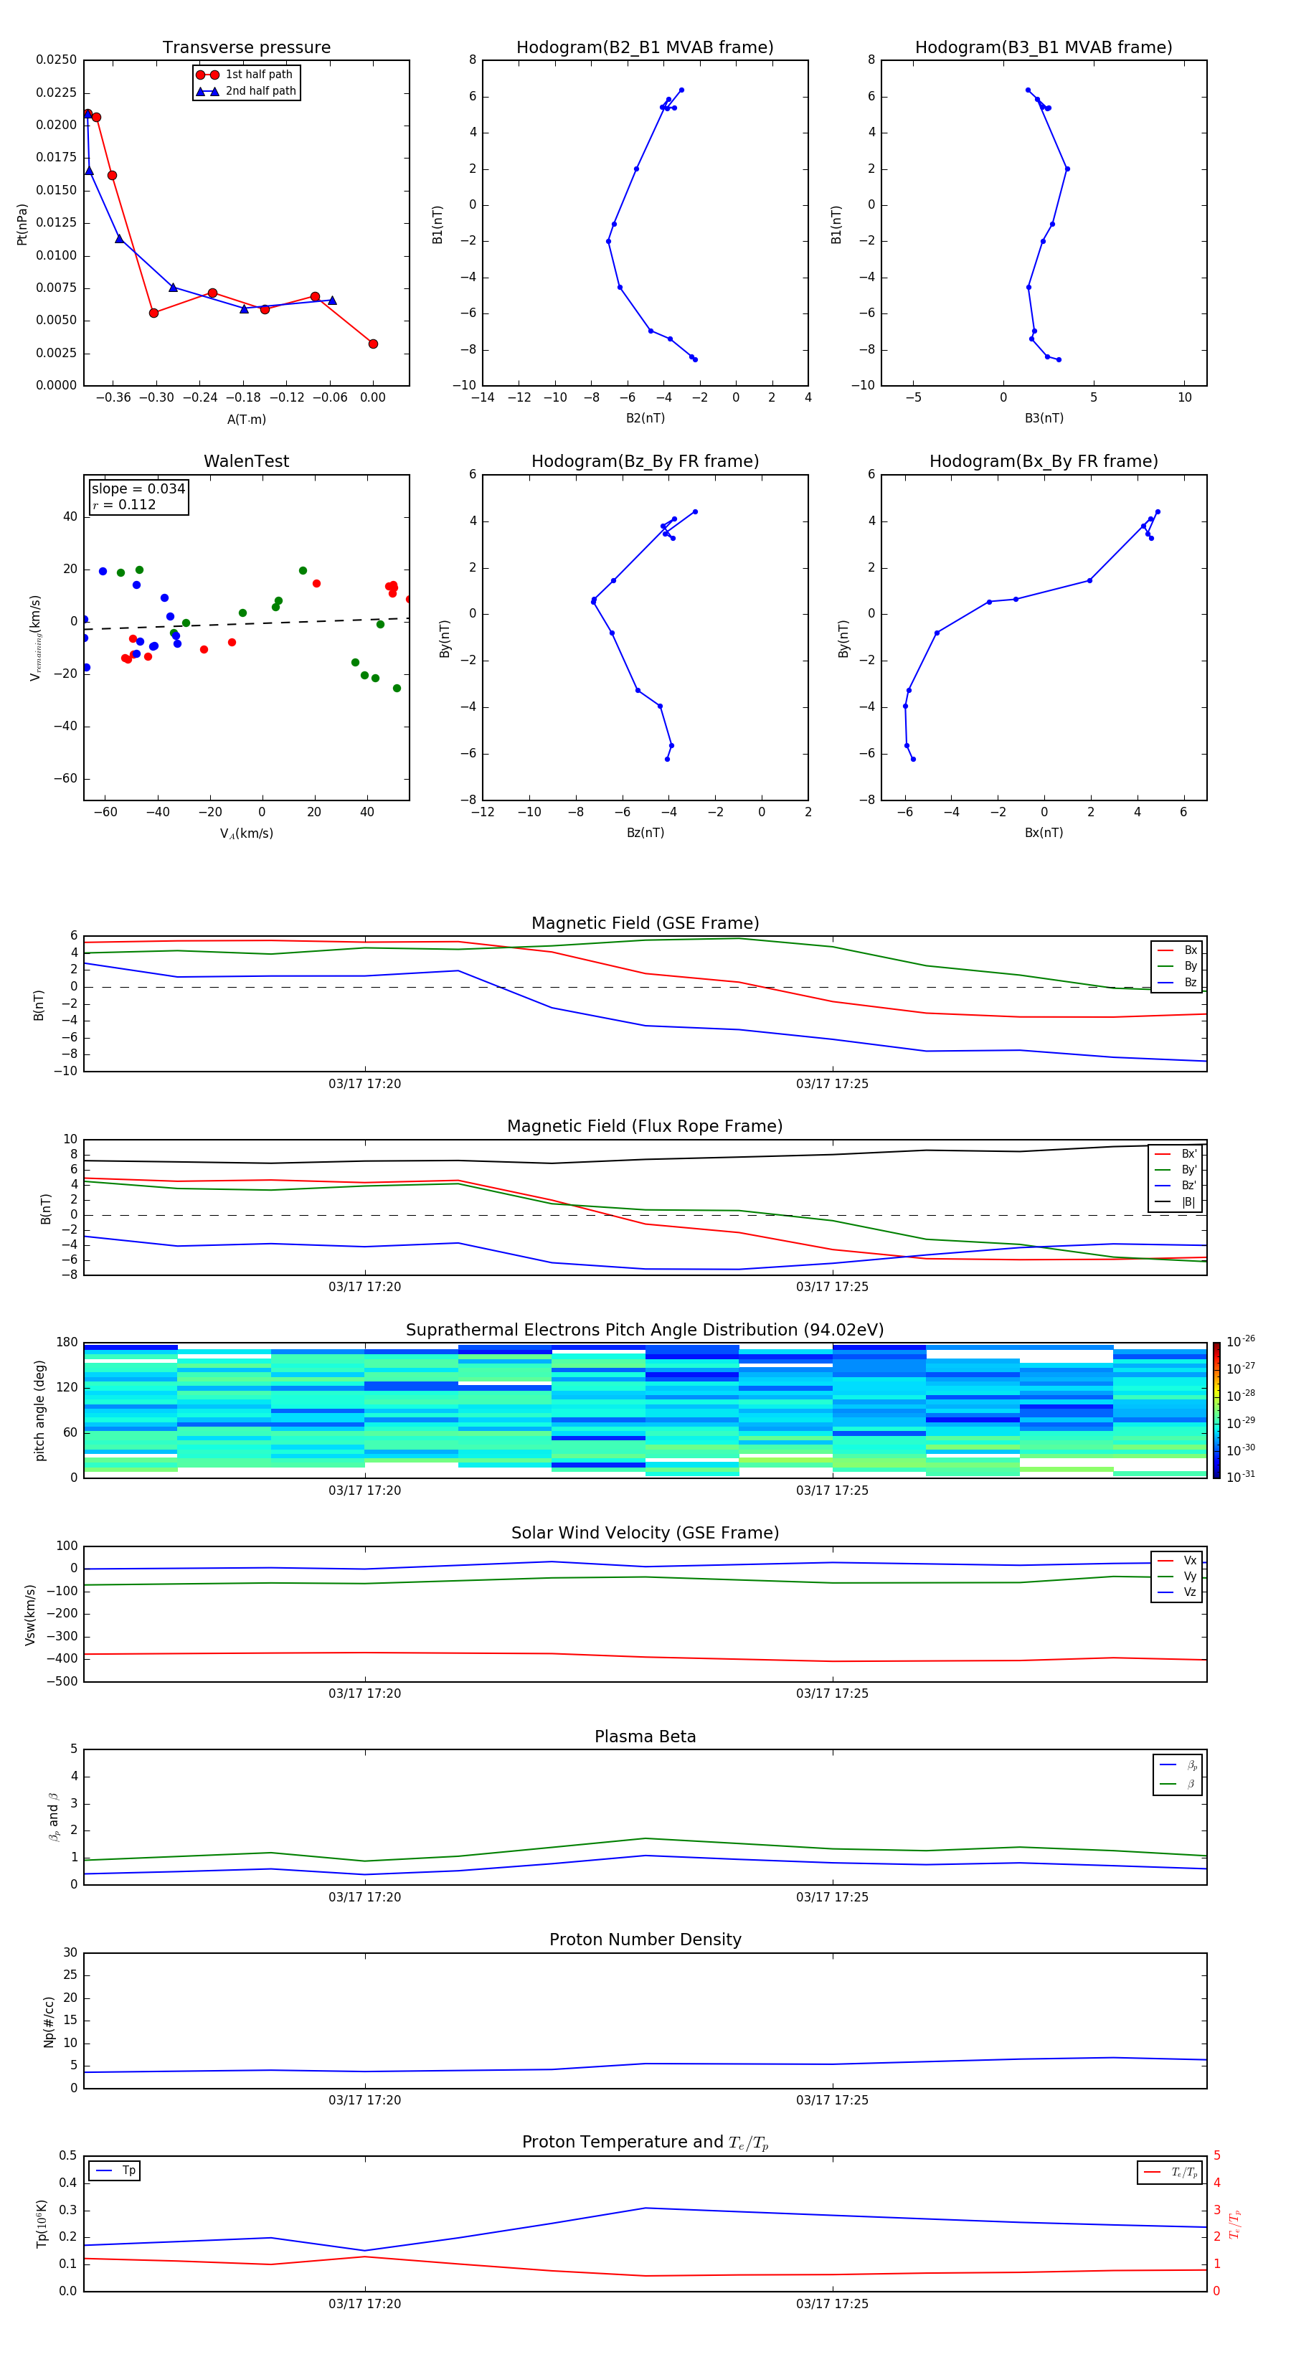Click the Vz legend entry in Solar Wind plot

pos(1177,1592)
